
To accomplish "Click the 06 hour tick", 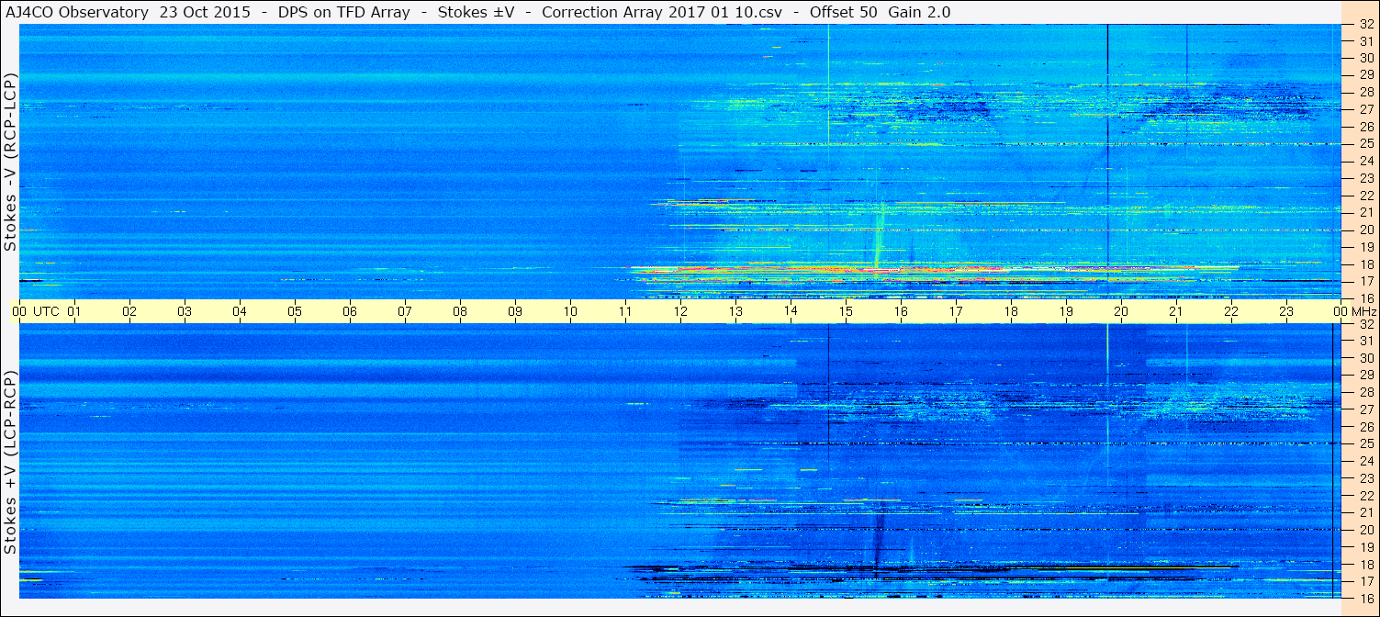I will [350, 311].
